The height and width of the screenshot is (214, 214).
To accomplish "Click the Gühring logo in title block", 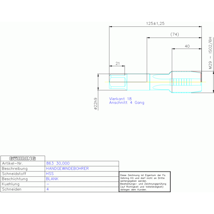I will [x=23, y=158].
